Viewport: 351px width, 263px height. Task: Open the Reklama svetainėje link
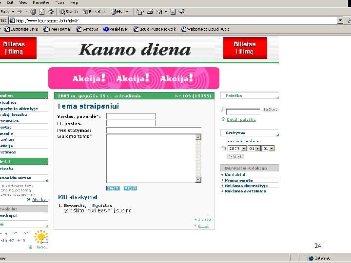[x=245, y=191]
